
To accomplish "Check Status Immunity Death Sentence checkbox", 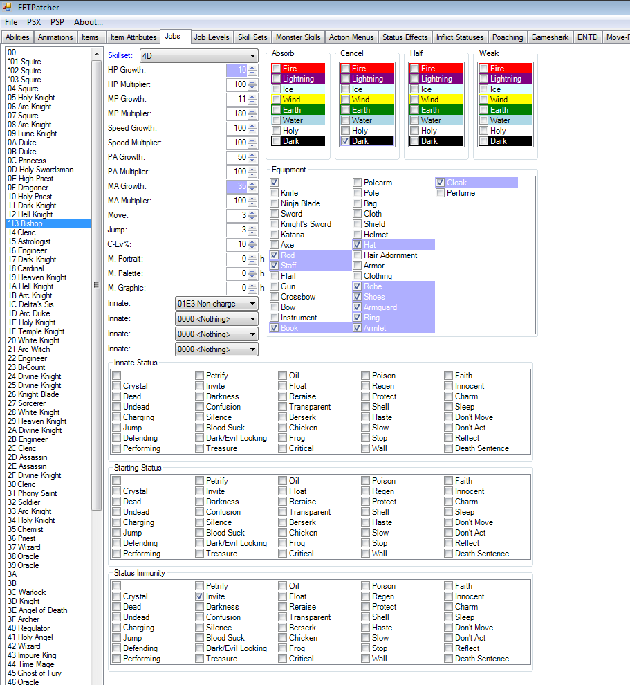I will tap(448, 659).
